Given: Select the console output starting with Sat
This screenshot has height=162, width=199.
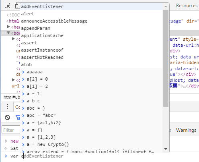Looking at the screenshot, I should pos(14,148).
